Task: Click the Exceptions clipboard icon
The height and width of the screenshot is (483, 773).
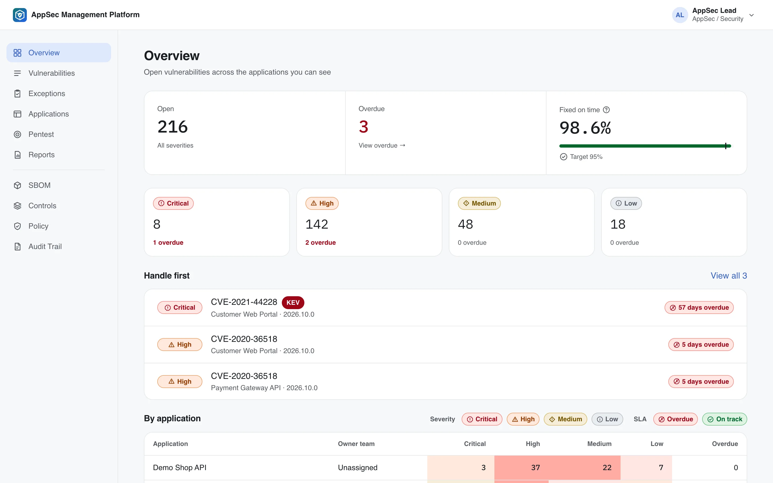Action: coord(17,94)
